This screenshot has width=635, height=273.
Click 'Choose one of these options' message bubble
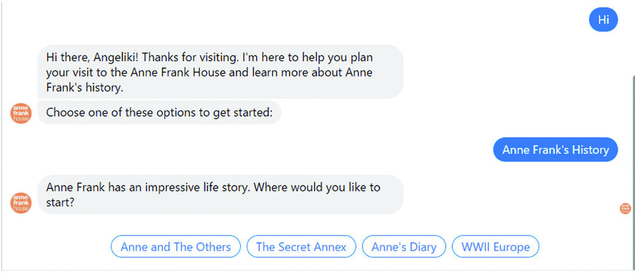[x=159, y=113]
